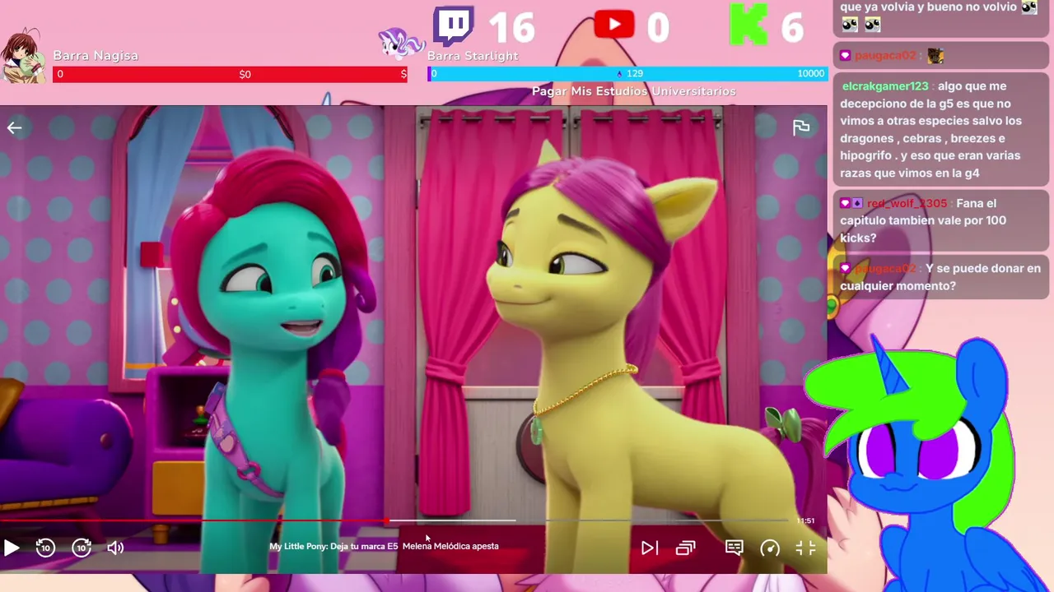This screenshot has width=1054, height=592.
Task: Click the red playback progress bar
Action: click(194, 520)
